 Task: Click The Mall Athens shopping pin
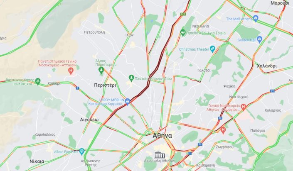click(256, 18)
